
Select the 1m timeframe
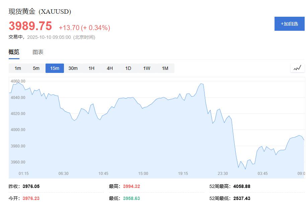click(x=18, y=68)
